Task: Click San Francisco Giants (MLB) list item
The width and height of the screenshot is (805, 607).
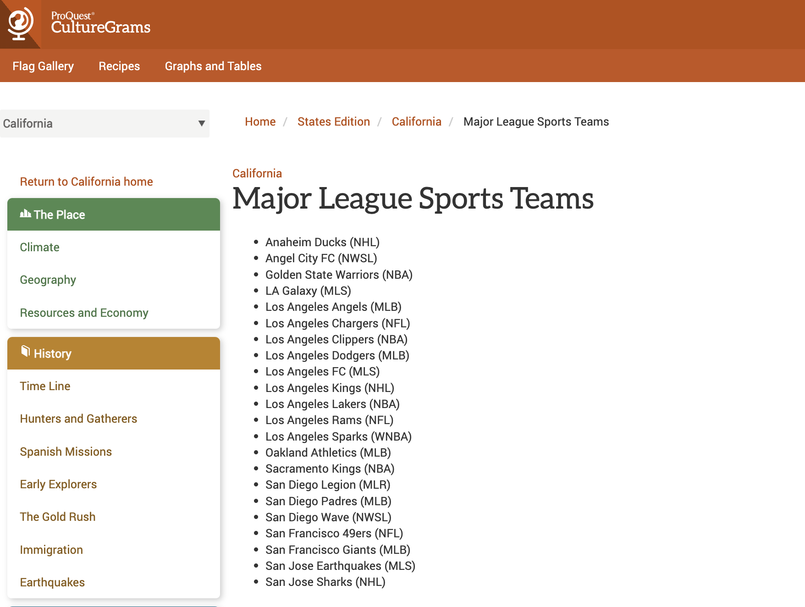Action: (x=338, y=550)
